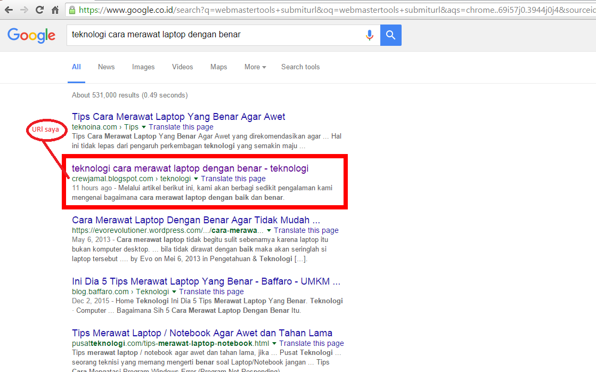Screen dimensions: 596x372
Task: Click the 'crewjamal.blogspot.com › teknologi' URL text
Action: pyautogui.click(x=131, y=179)
